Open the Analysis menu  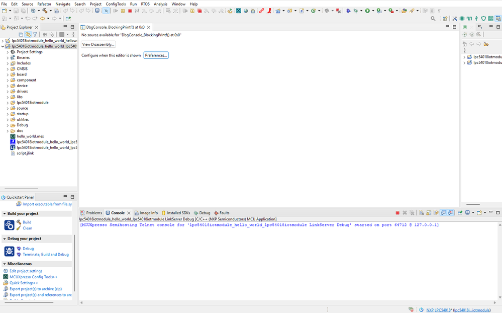coord(160,4)
